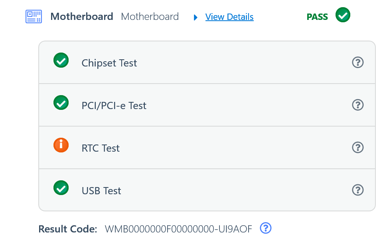Viewport: 387px width, 242px height.
Task: Open help for Chipset Test
Action: coord(358,62)
